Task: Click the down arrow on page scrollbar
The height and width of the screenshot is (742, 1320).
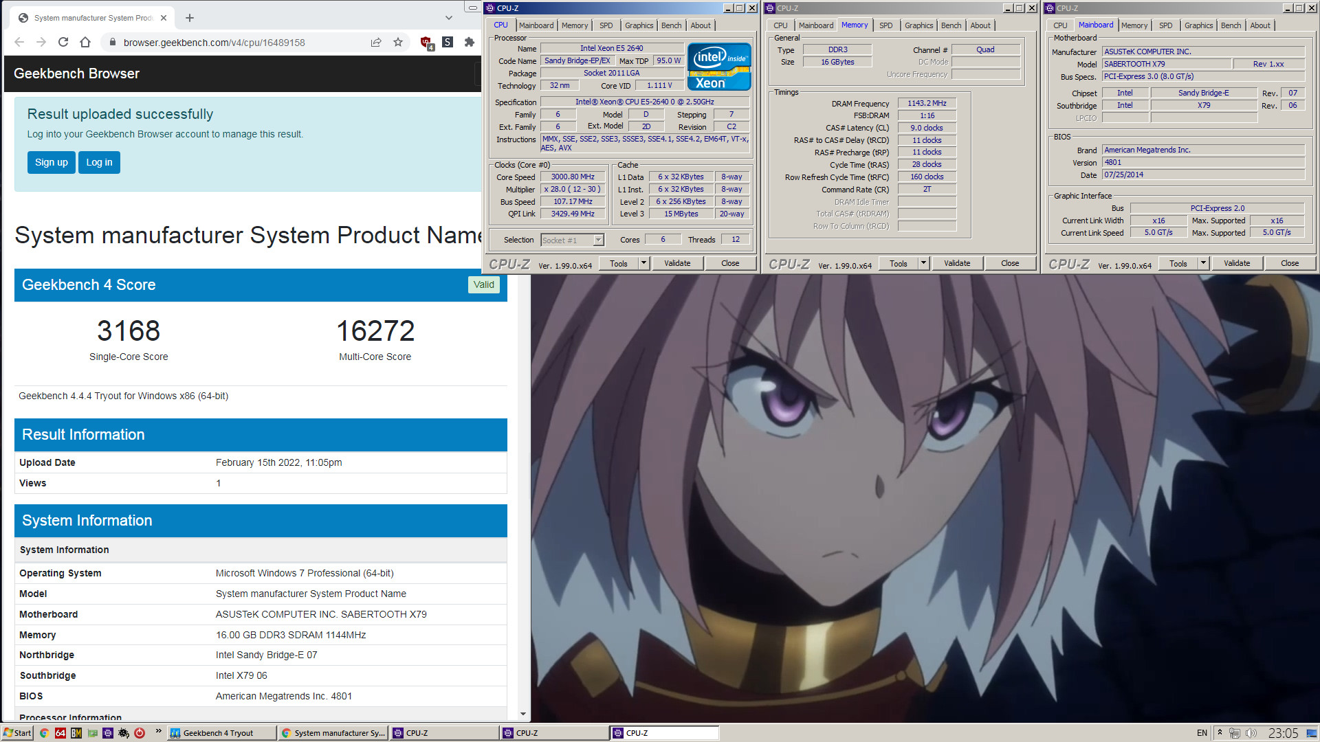Action: click(523, 715)
